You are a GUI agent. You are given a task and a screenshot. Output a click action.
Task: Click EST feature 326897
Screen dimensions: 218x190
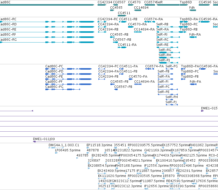[x=94, y=161]
